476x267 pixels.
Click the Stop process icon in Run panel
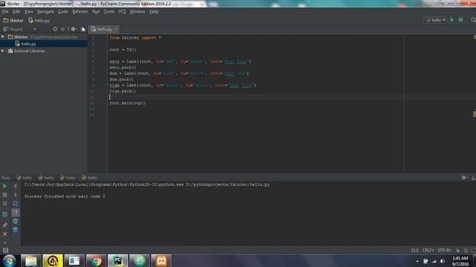pos(5,195)
